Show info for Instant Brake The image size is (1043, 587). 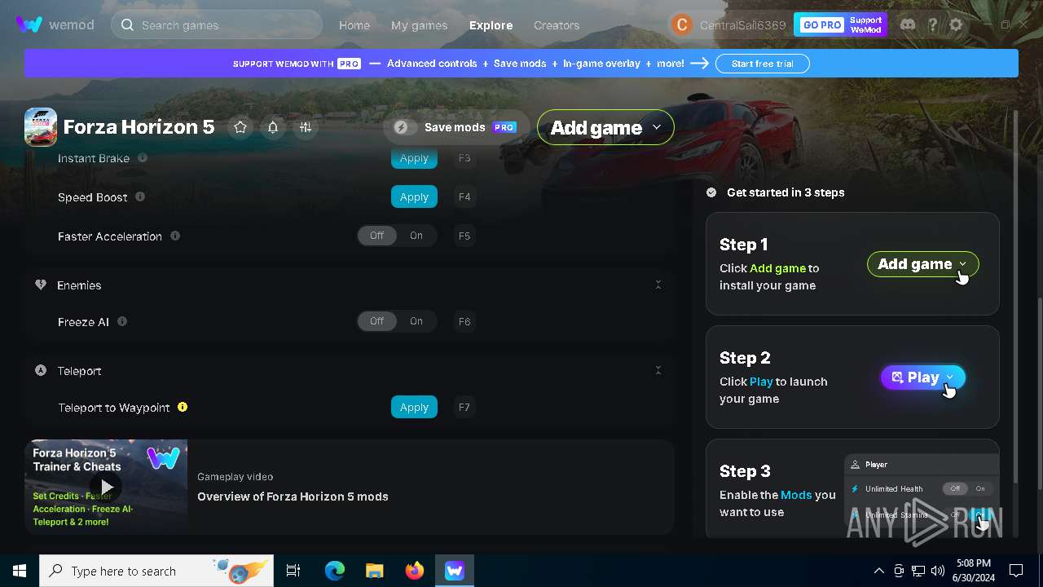[143, 157]
